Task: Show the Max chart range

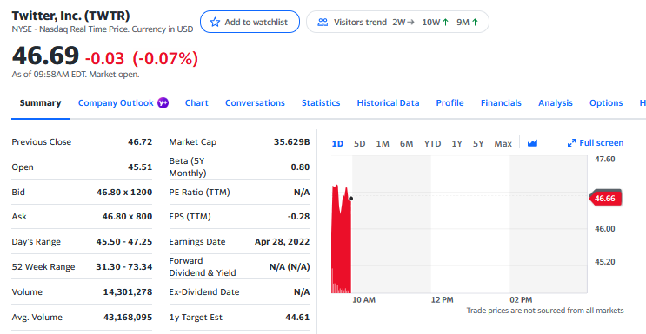Action: coord(503,143)
